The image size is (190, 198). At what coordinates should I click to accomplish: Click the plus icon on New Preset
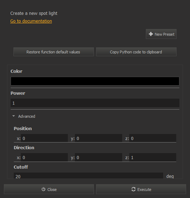(151, 34)
